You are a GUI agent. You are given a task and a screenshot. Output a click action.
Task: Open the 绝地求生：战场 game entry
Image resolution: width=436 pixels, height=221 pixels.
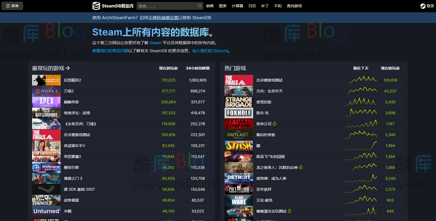(77, 113)
